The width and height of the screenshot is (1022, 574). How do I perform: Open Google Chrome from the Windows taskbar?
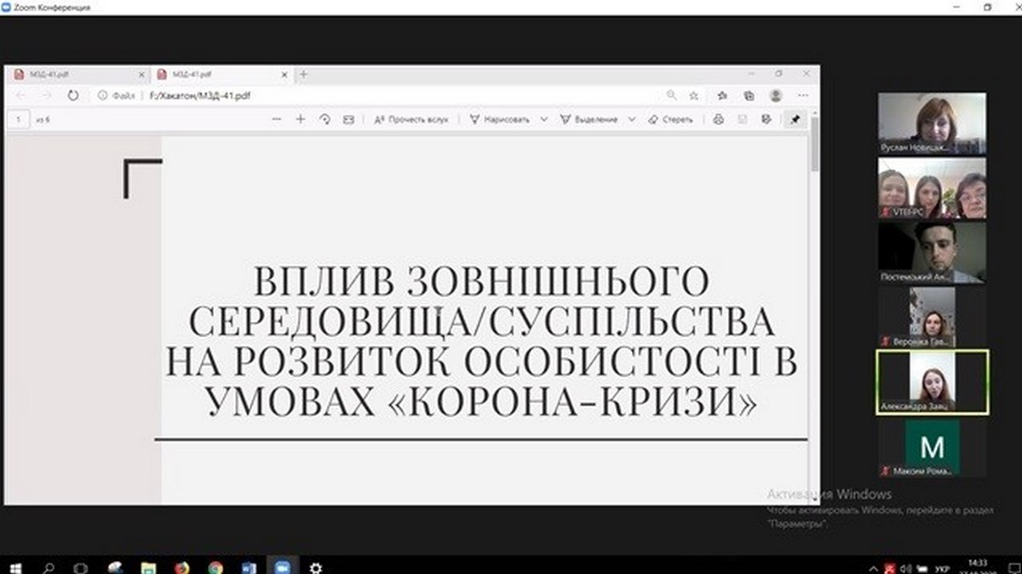tap(215, 566)
